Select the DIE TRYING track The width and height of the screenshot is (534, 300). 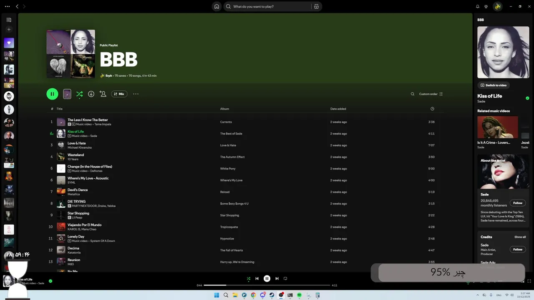(245, 203)
